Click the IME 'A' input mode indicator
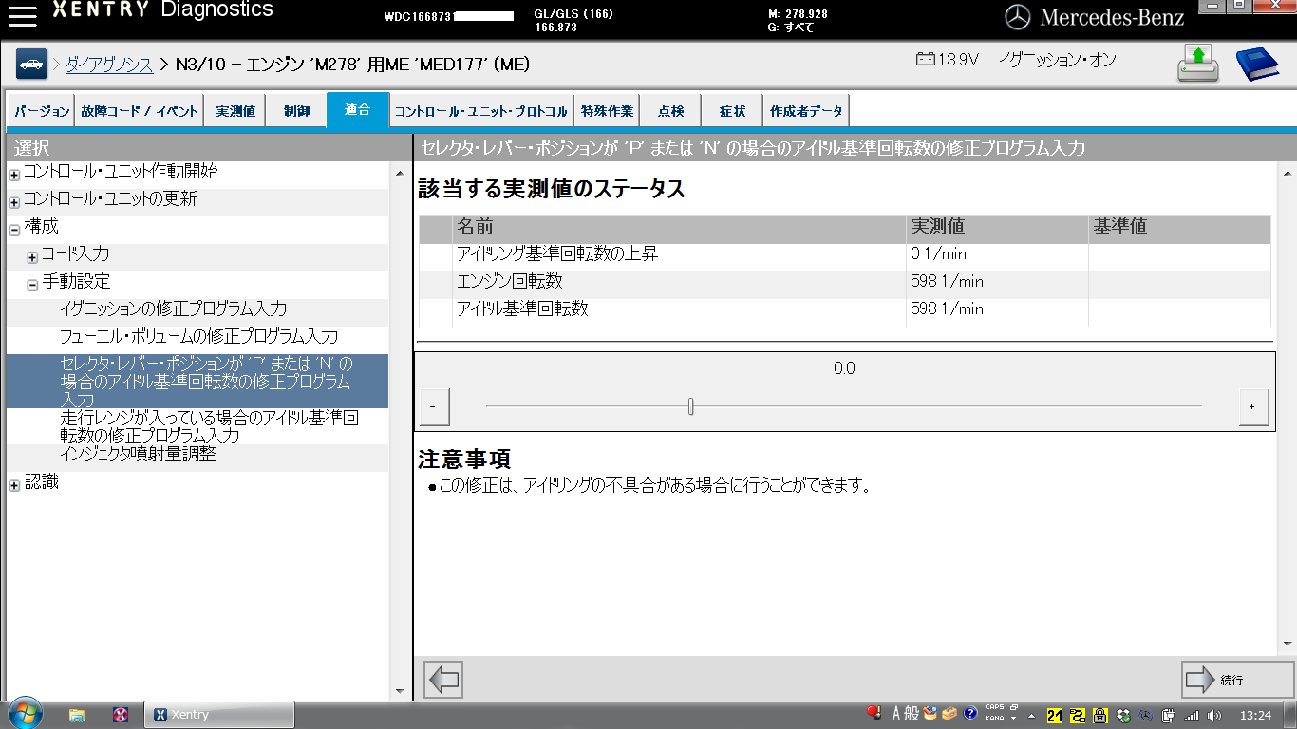 [896, 713]
